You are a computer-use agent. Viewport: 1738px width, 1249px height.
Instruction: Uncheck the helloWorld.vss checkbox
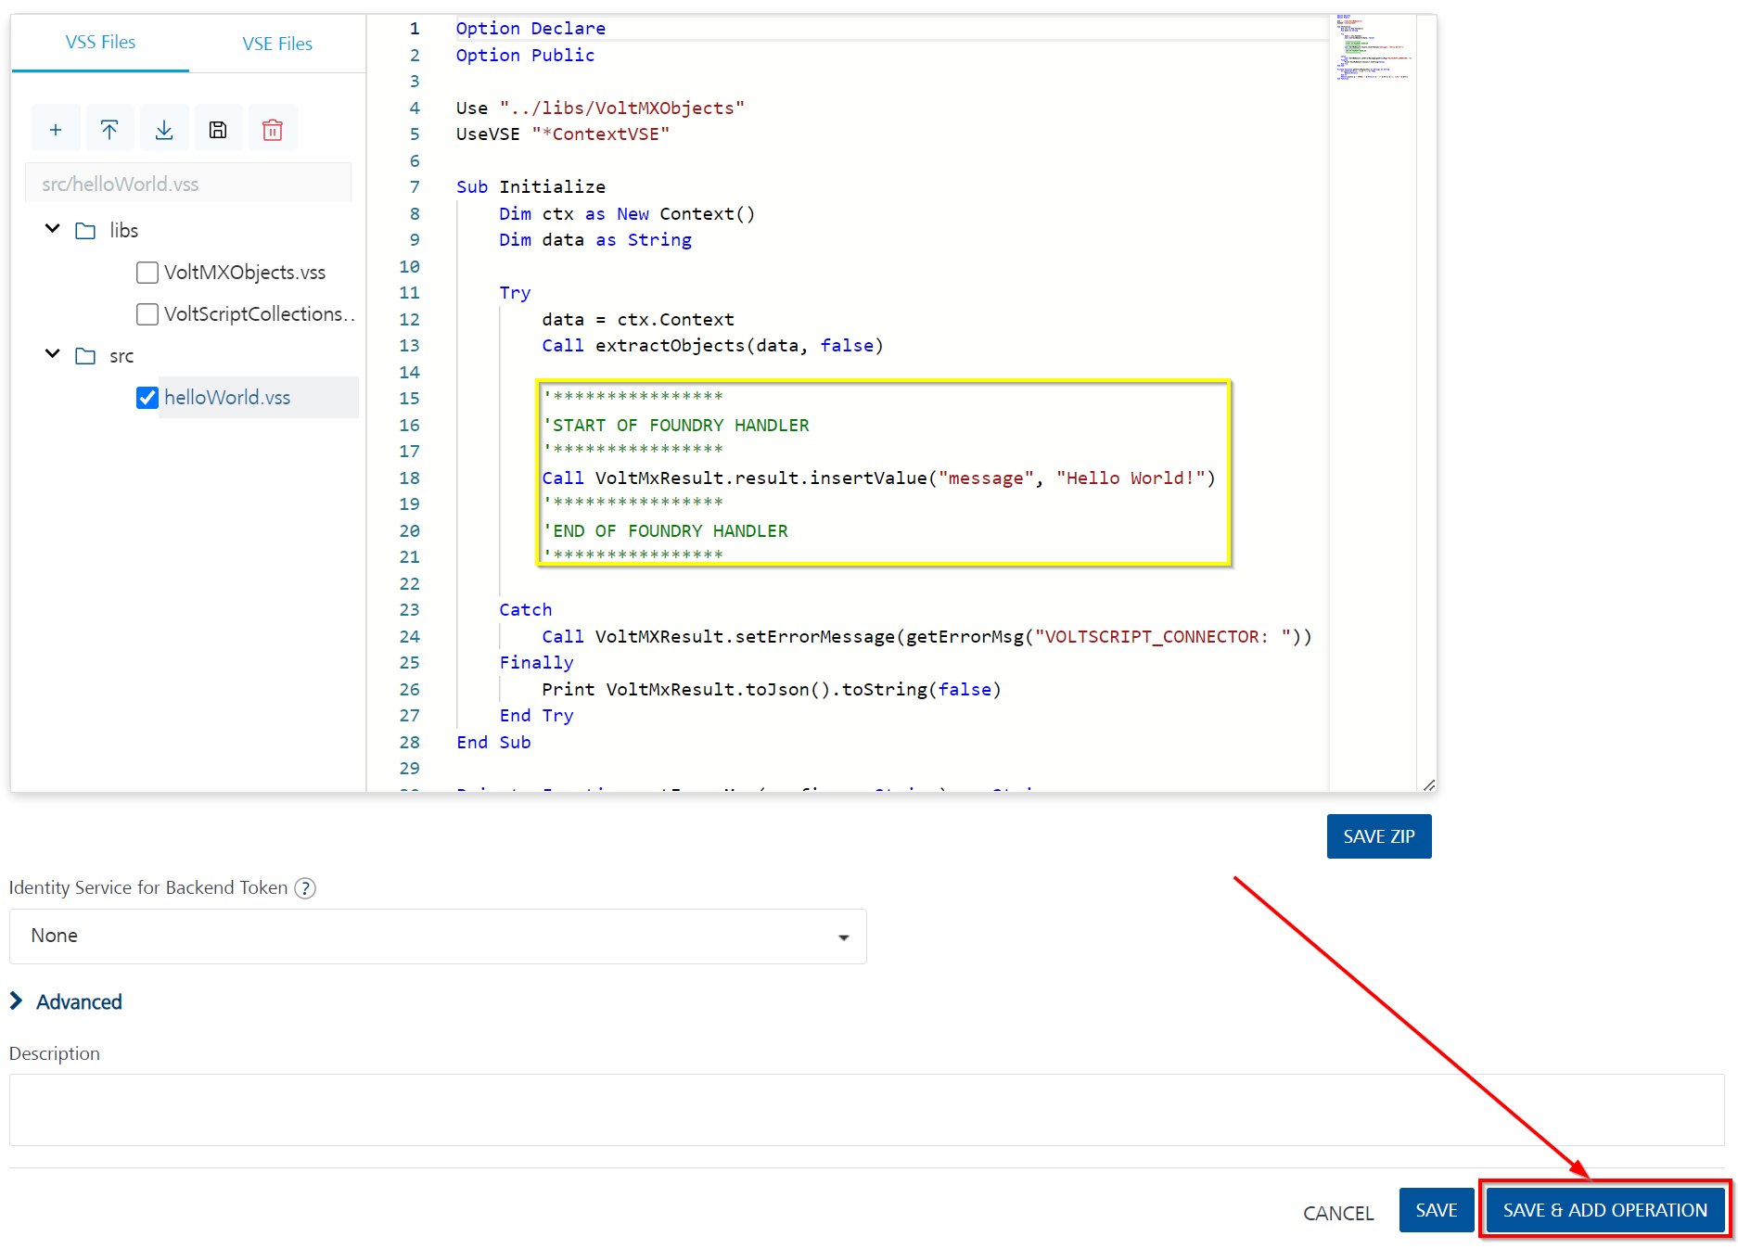click(x=147, y=398)
